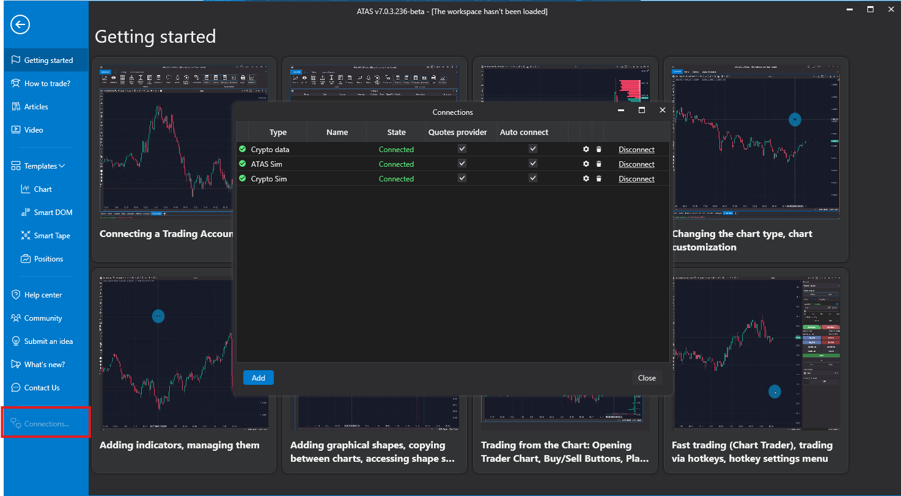Open Submit an idea
This screenshot has height=496, width=901.
[46, 341]
